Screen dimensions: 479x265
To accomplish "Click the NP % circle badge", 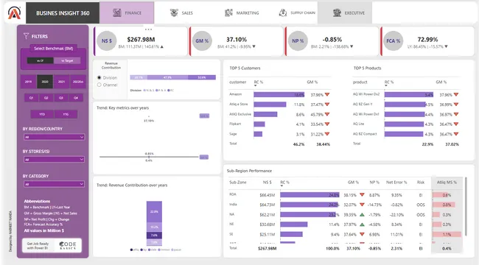I will tap(298, 41).
